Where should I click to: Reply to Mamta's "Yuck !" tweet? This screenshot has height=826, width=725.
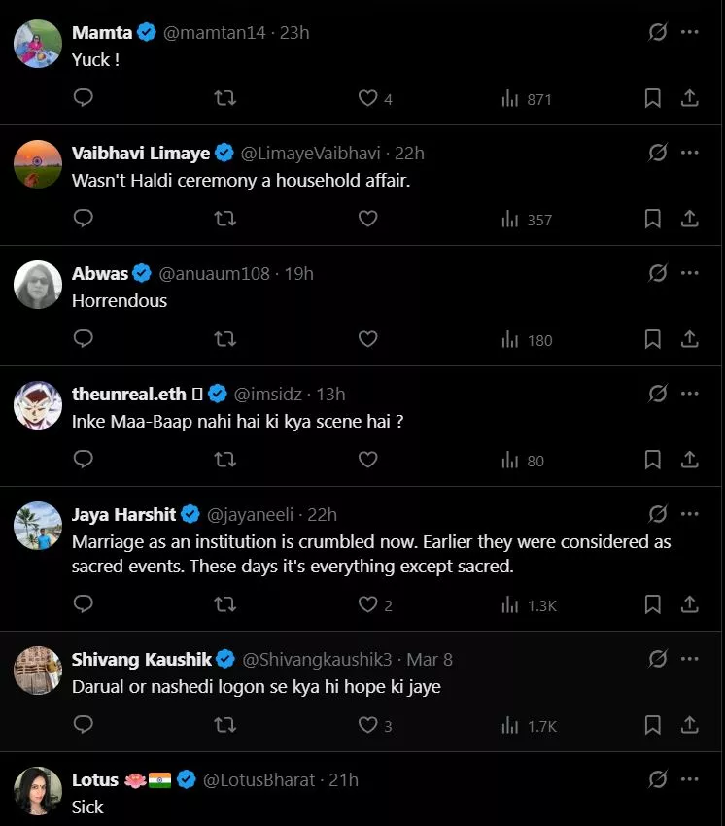tap(84, 98)
